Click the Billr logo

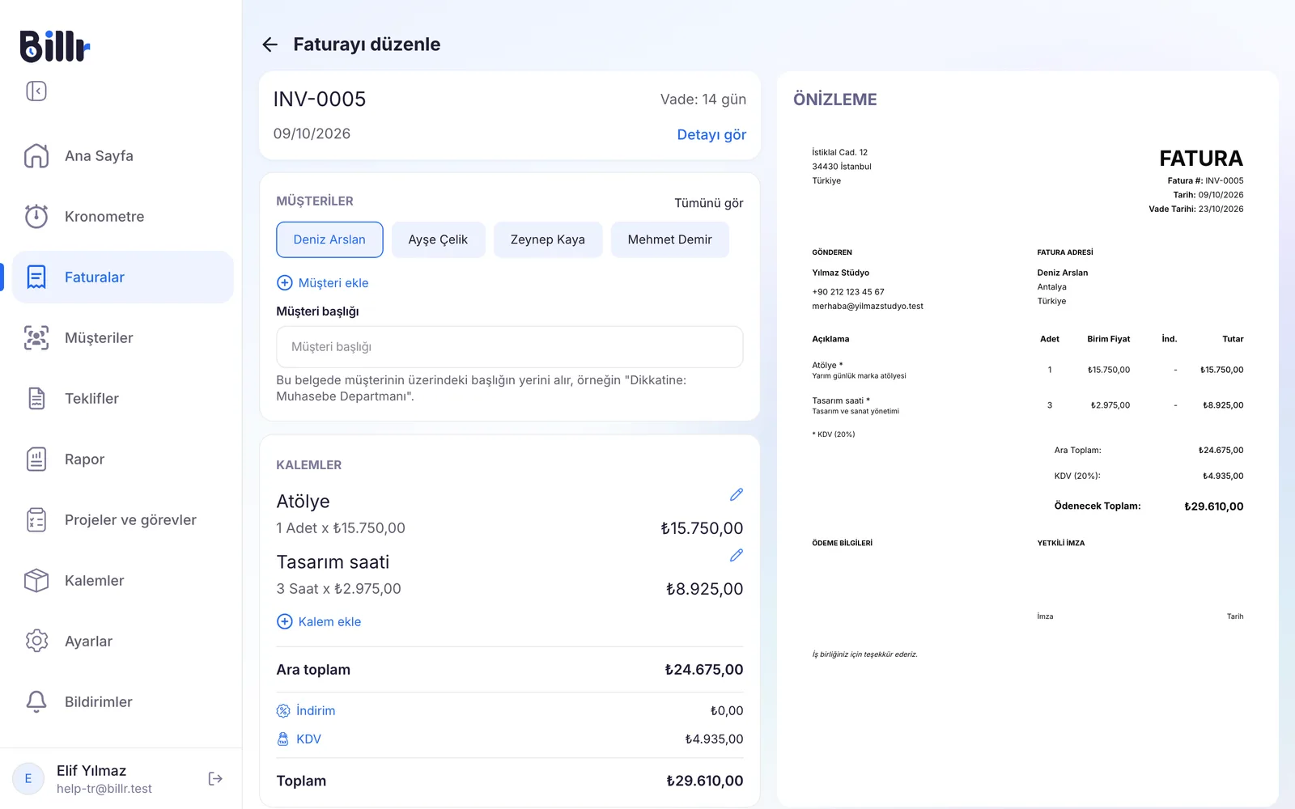pyautogui.click(x=54, y=46)
